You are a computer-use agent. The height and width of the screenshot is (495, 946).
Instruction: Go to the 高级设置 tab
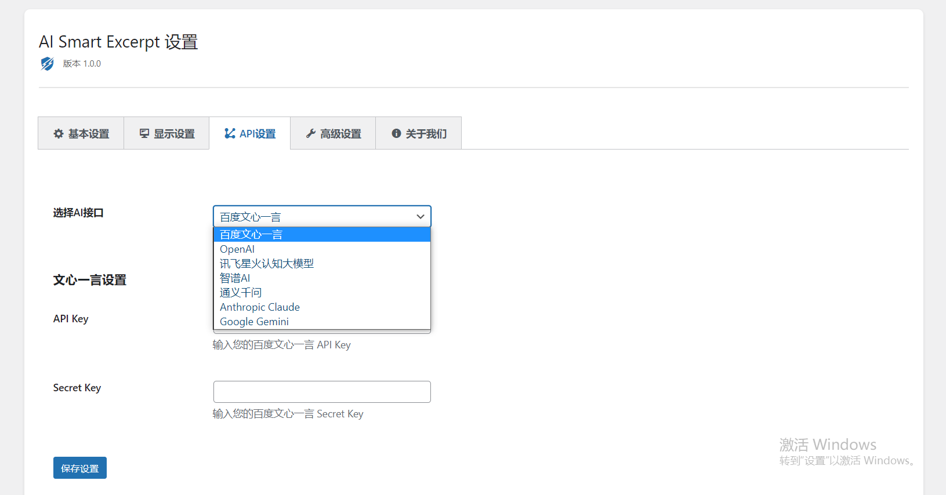tap(333, 133)
